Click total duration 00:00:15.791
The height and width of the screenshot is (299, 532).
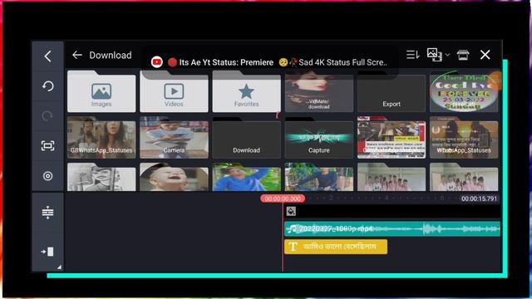click(479, 199)
